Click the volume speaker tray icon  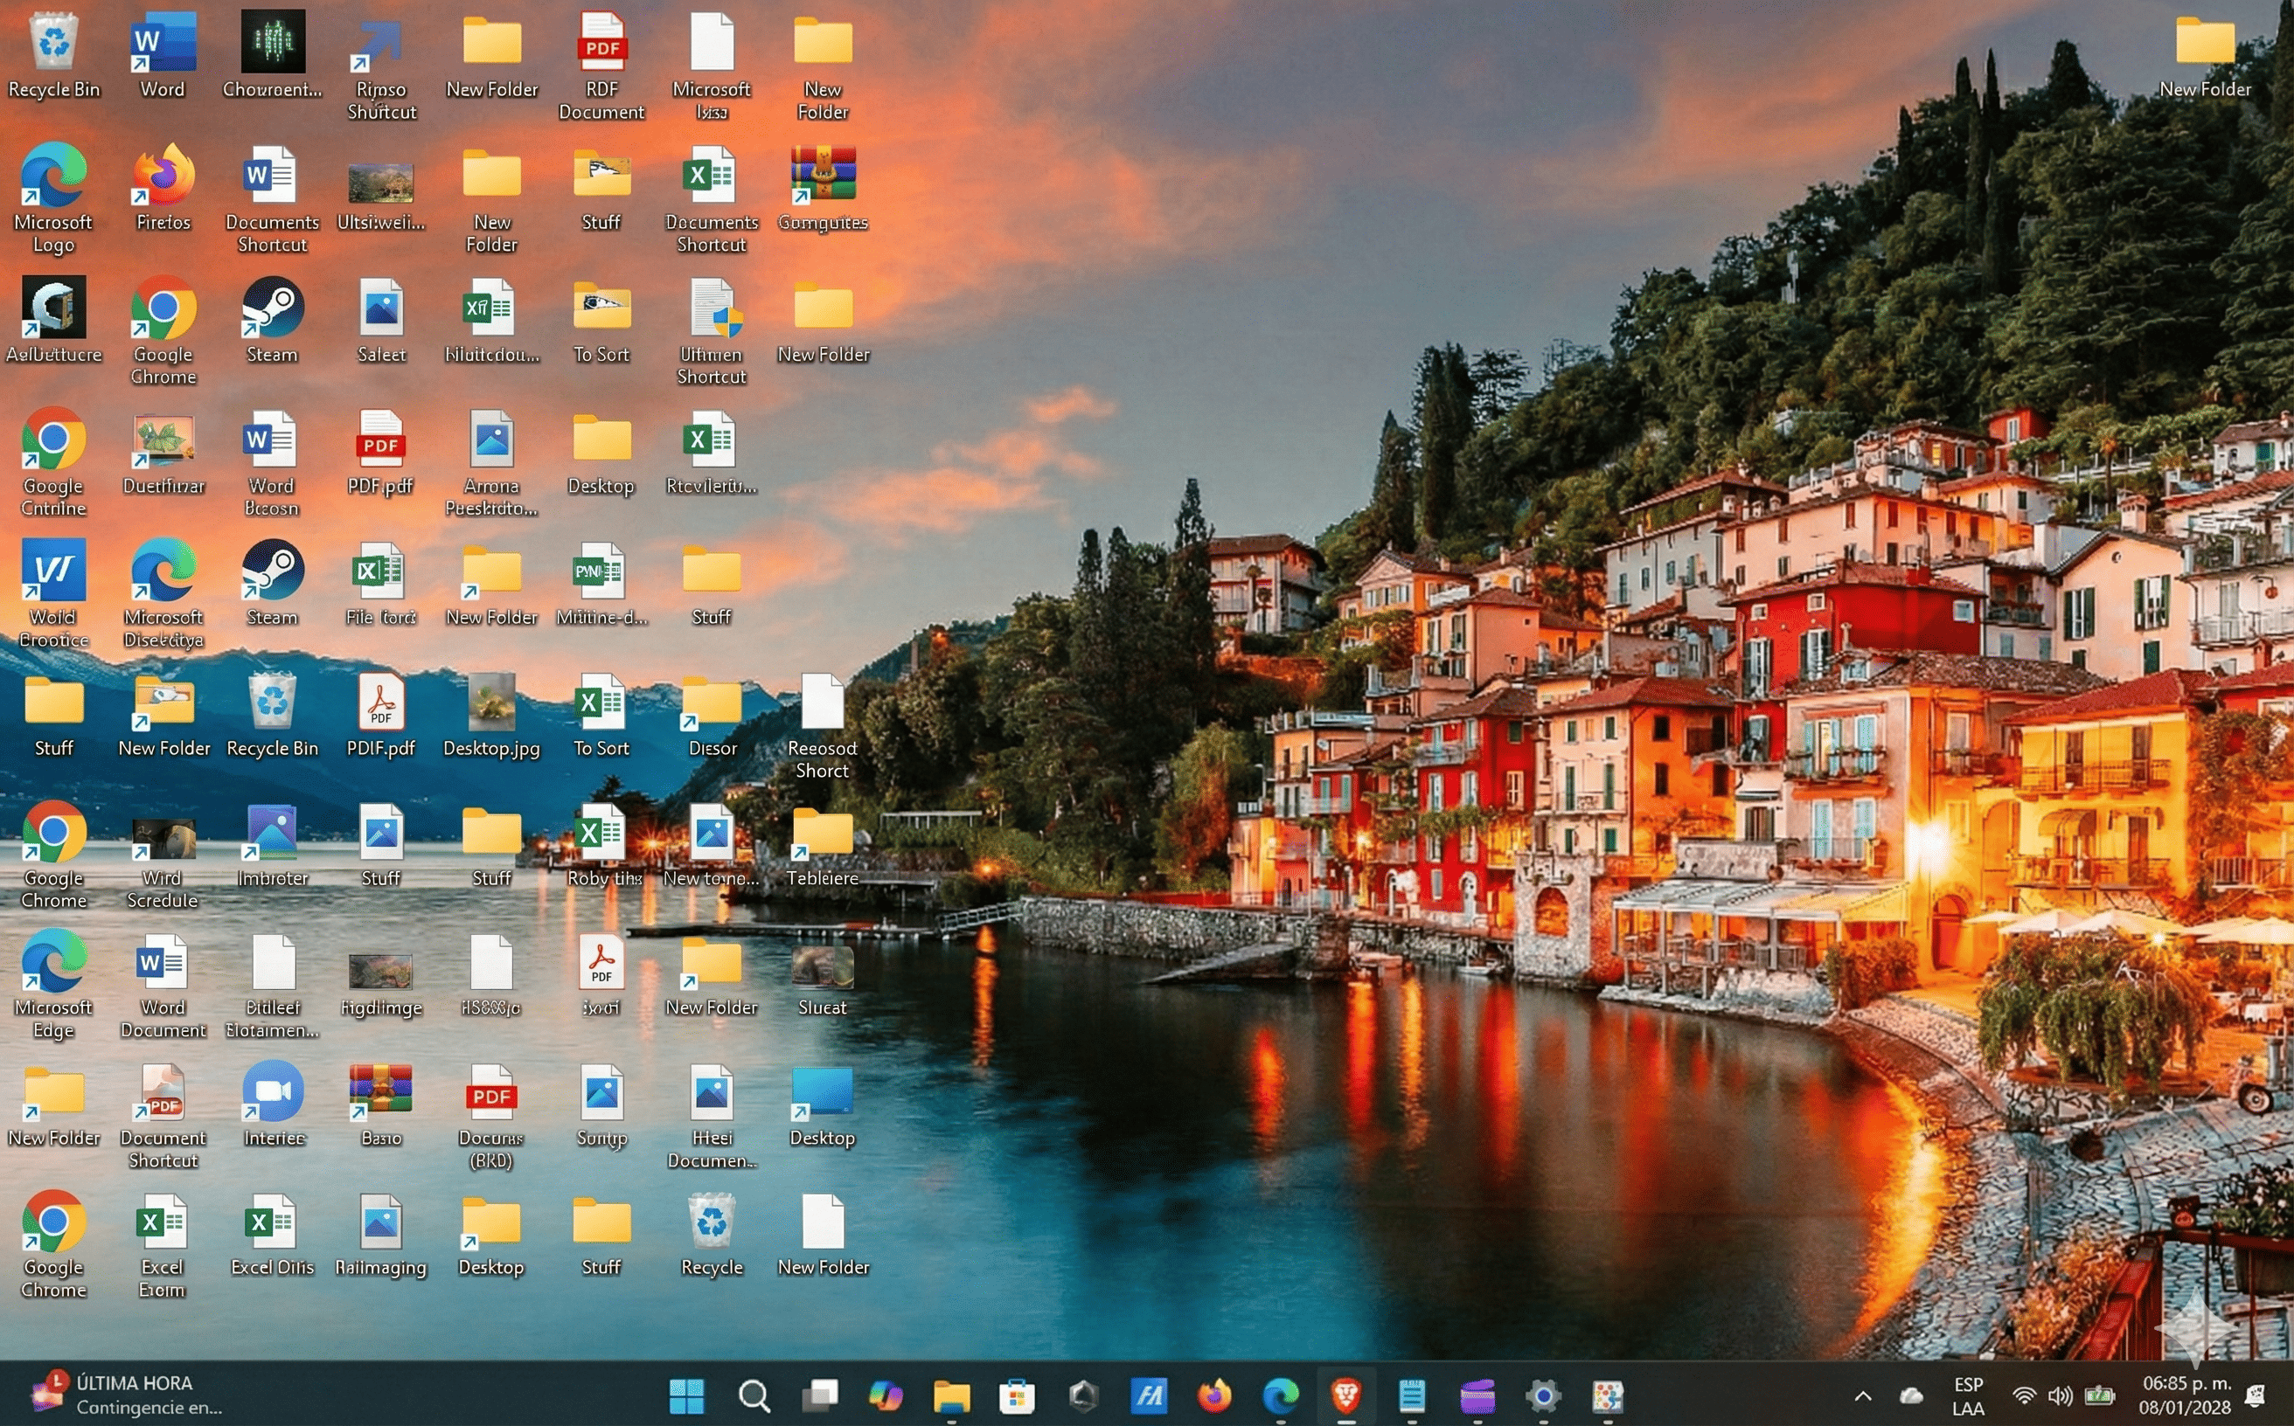coord(2060,1395)
